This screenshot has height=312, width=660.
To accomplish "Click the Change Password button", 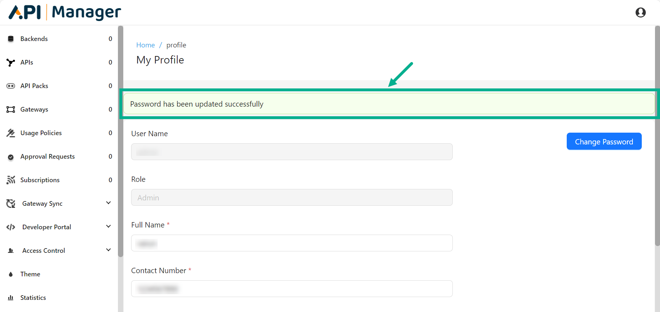I will coord(604,141).
